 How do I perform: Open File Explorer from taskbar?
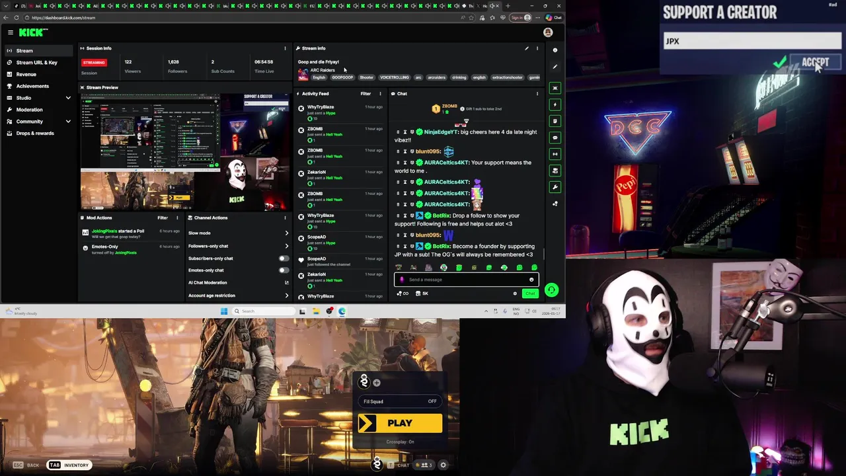pos(316,311)
